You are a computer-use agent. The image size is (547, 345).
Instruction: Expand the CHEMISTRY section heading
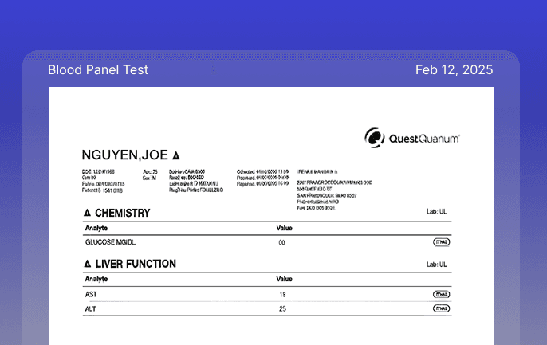(x=122, y=214)
